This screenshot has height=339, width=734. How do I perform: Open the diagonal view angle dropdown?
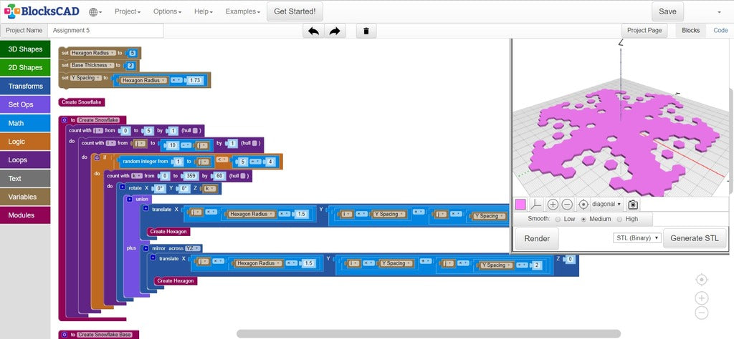pyautogui.click(x=606, y=205)
